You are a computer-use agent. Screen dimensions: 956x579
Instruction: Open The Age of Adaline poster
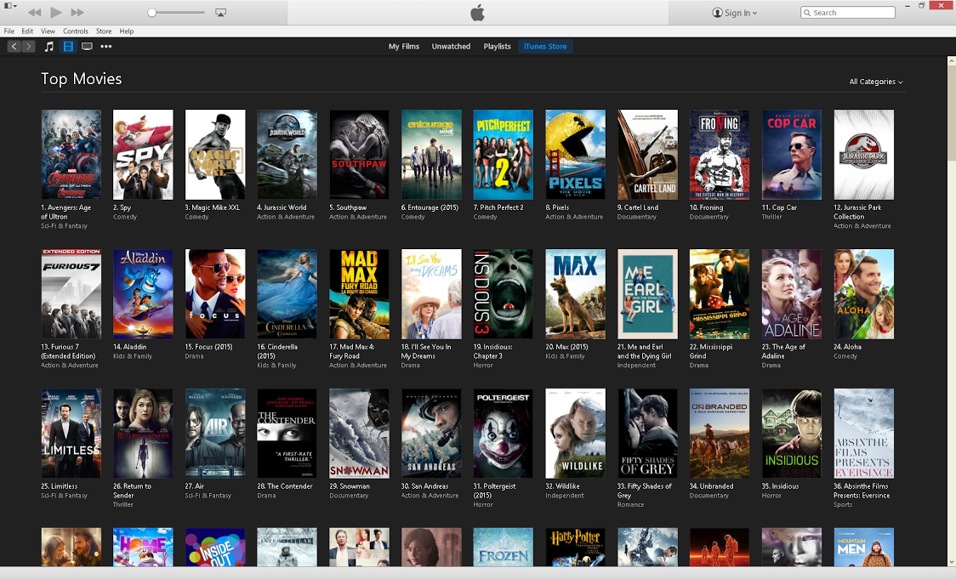792,294
